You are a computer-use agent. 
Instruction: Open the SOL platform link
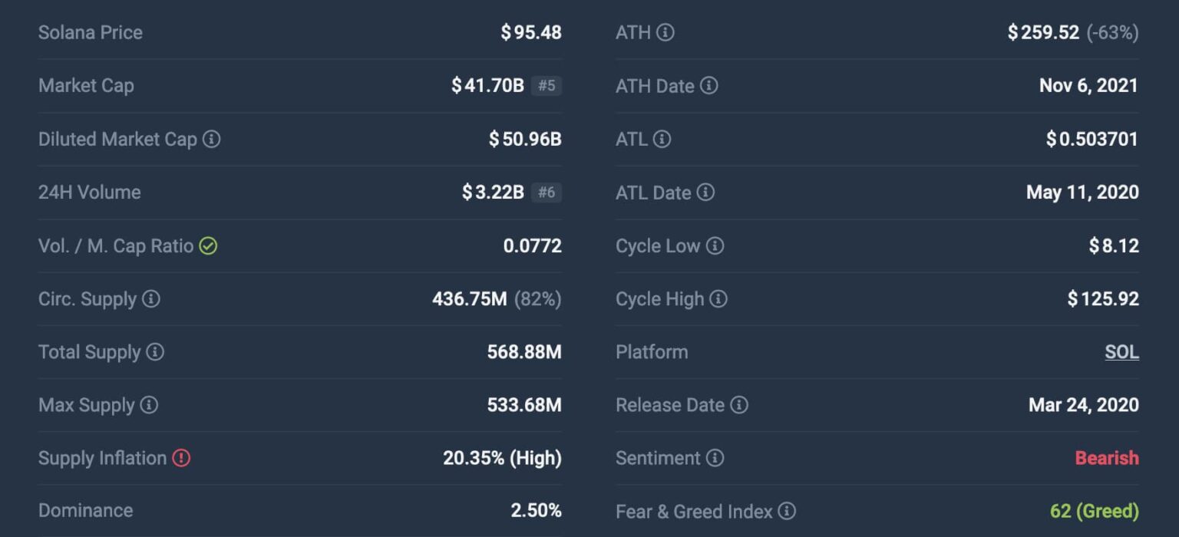tap(1121, 352)
